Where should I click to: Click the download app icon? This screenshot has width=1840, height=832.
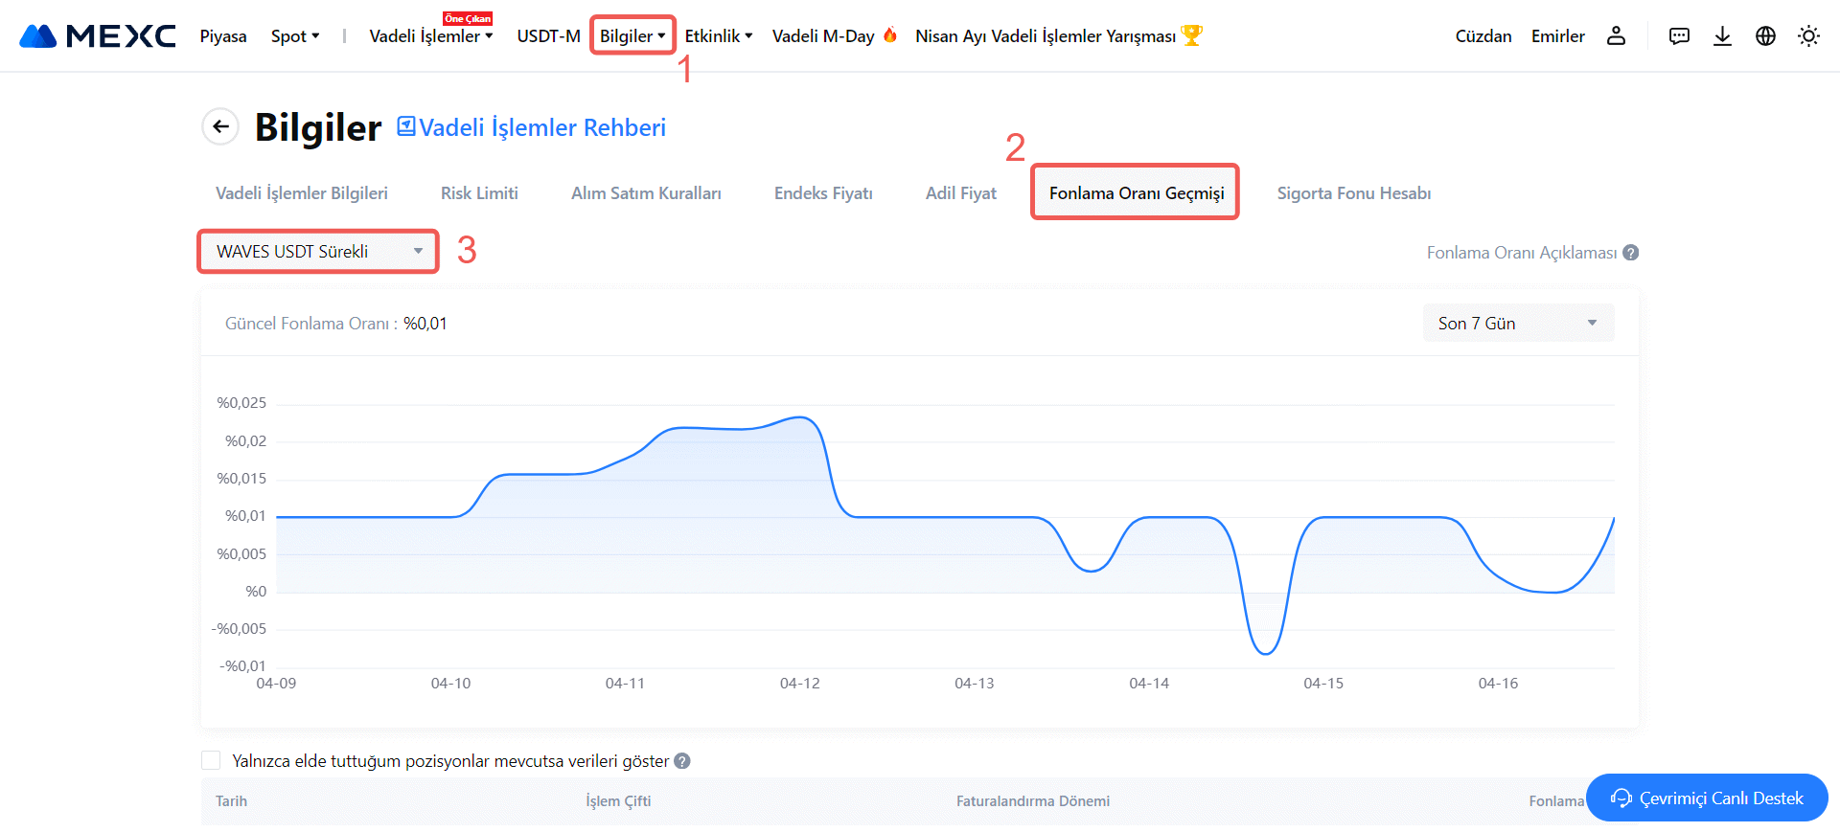tap(1722, 36)
